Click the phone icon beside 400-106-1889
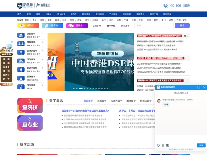This screenshot has width=207, height=155. [x=165, y=6]
